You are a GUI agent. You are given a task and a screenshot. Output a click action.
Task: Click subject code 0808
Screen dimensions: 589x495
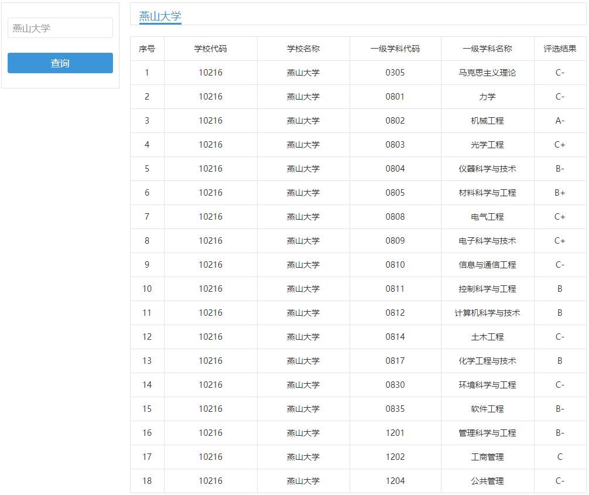point(395,217)
